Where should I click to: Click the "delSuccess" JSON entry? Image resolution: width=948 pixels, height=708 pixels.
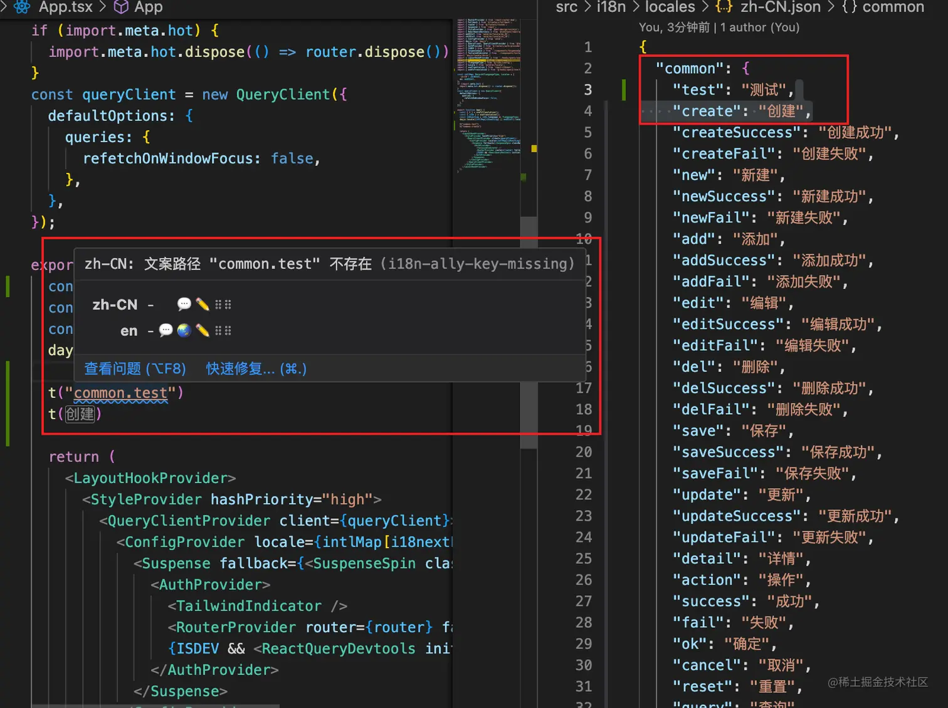(x=773, y=388)
